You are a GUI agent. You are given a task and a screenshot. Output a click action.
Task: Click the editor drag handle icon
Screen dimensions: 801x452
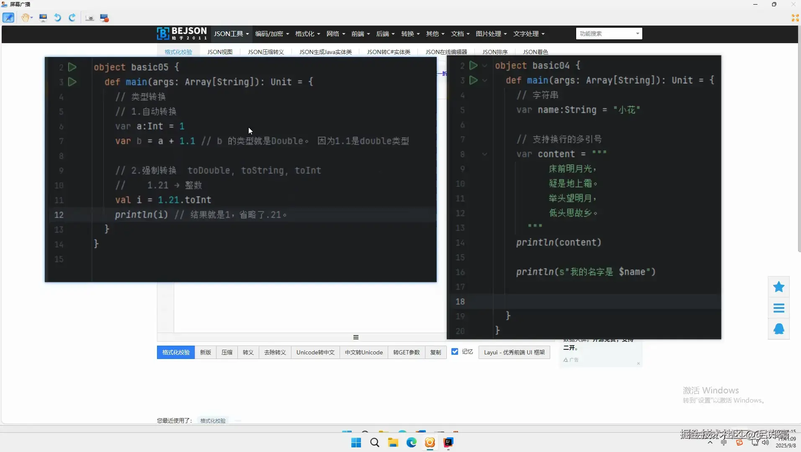(356, 337)
